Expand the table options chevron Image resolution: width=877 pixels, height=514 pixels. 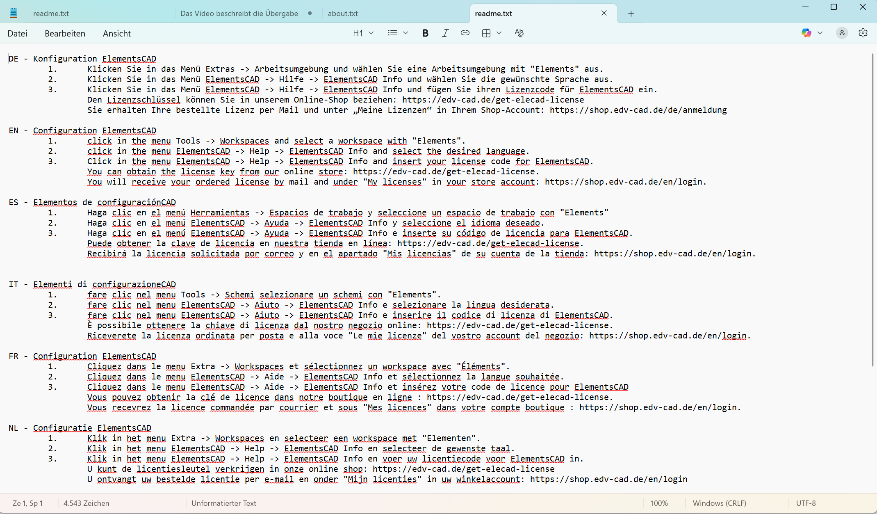click(499, 33)
